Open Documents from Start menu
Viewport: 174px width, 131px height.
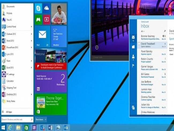[17, 6]
